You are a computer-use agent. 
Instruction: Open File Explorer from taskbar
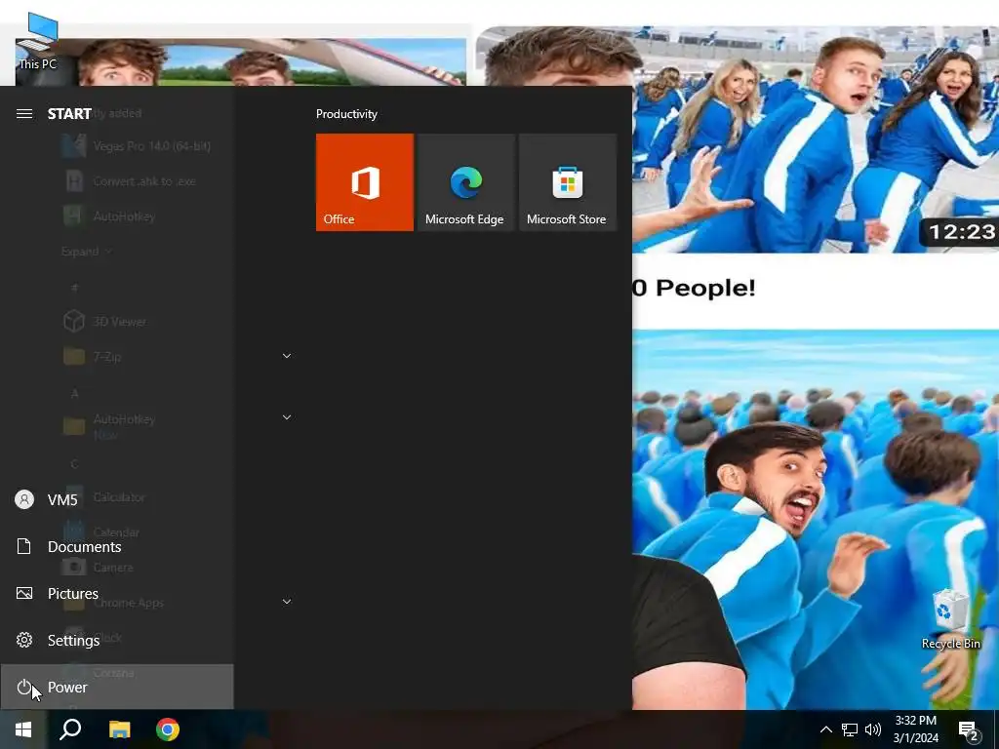(119, 729)
